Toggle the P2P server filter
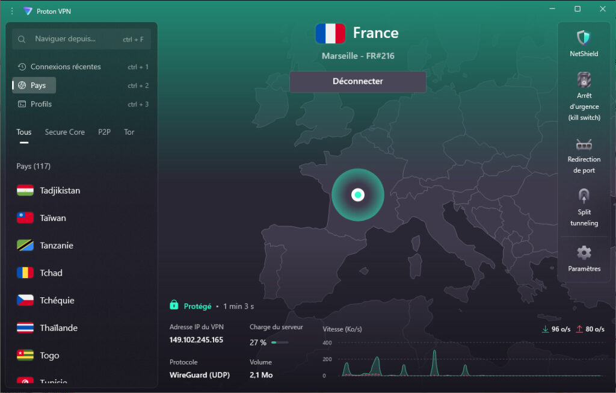 tap(104, 132)
